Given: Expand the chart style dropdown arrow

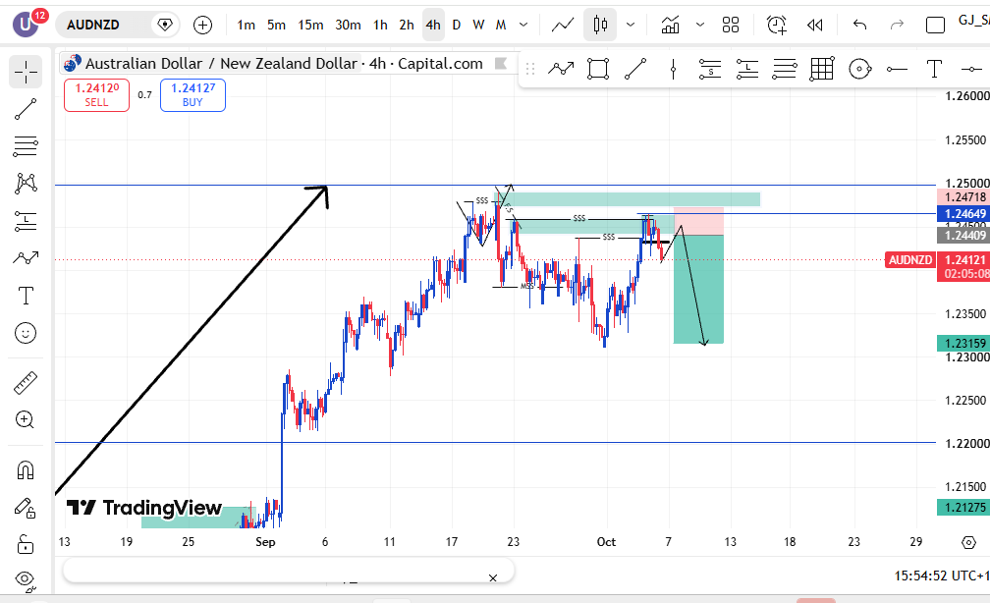Looking at the screenshot, I should [x=631, y=25].
